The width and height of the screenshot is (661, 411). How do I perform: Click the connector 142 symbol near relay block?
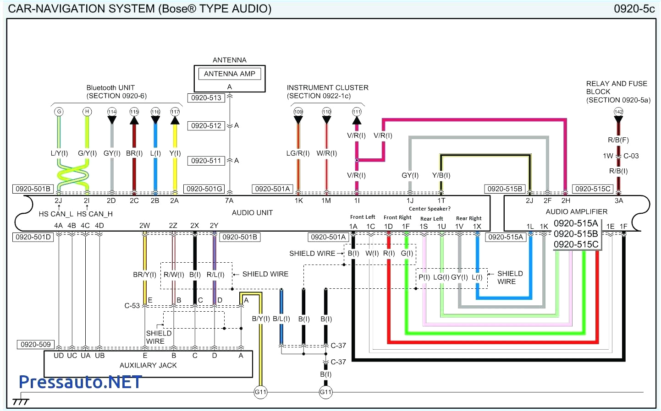tap(618, 111)
